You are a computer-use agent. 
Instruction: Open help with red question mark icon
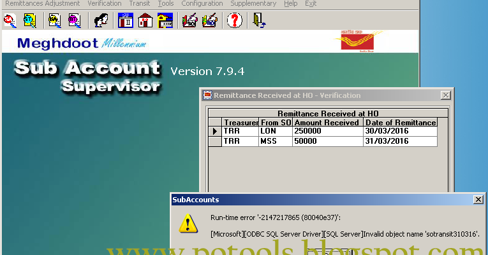(234, 20)
